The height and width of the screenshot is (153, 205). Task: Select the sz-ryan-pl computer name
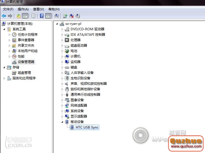73,24
